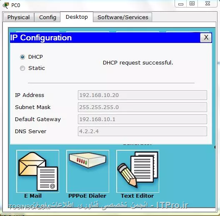Viewport: 220px width, 216px height.
Task: Open the Text Editor application icon
Action: [x=137, y=171]
